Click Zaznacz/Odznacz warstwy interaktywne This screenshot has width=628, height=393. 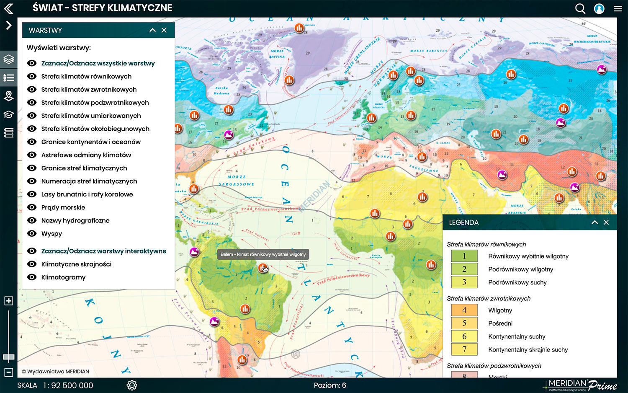pyautogui.click(x=103, y=251)
